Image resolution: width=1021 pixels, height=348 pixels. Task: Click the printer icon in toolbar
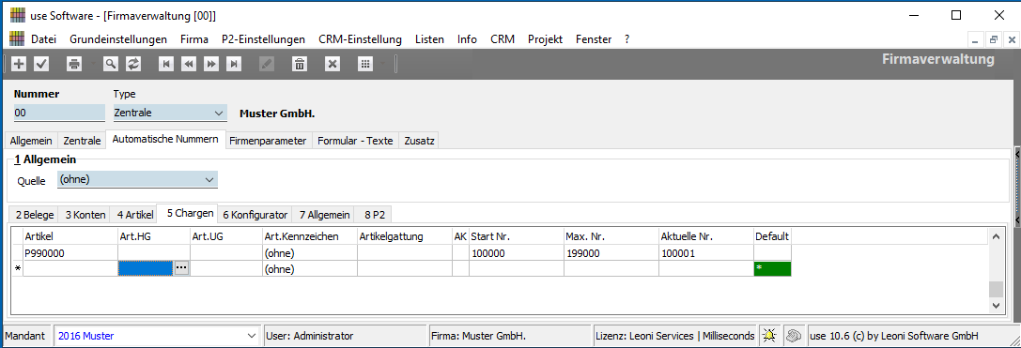[x=75, y=64]
